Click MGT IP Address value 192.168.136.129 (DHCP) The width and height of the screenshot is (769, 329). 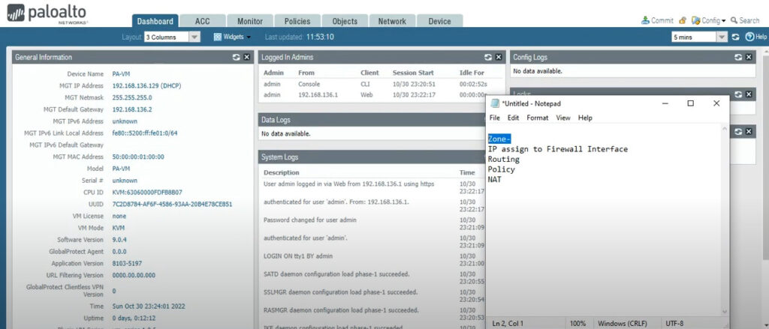point(146,85)
